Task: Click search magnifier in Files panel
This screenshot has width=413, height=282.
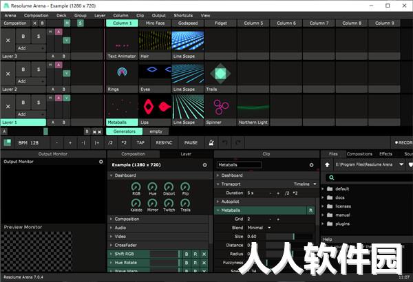Action: pos(331,177)
